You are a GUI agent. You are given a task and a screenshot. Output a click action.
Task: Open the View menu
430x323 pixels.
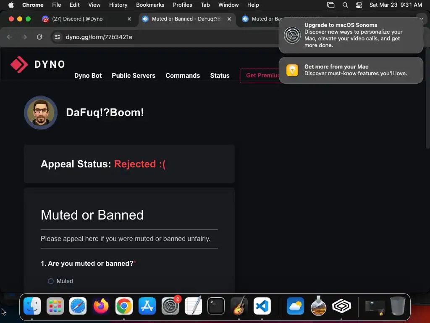click(94, 5)
